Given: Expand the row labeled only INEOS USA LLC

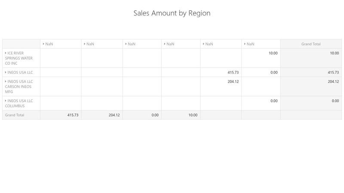Looking at the screenshot, I should pos(6,72).
